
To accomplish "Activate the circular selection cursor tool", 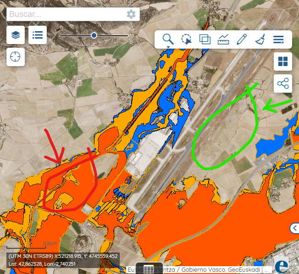I will [x=186, y=39].
